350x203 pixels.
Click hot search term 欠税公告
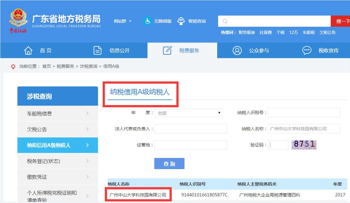328,33
